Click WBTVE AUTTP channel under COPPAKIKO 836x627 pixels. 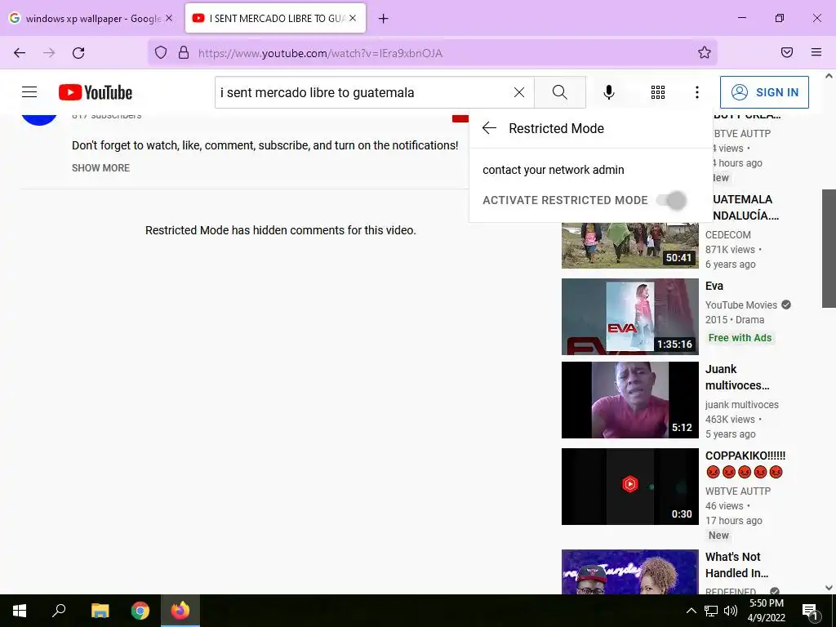click(738, 491)
